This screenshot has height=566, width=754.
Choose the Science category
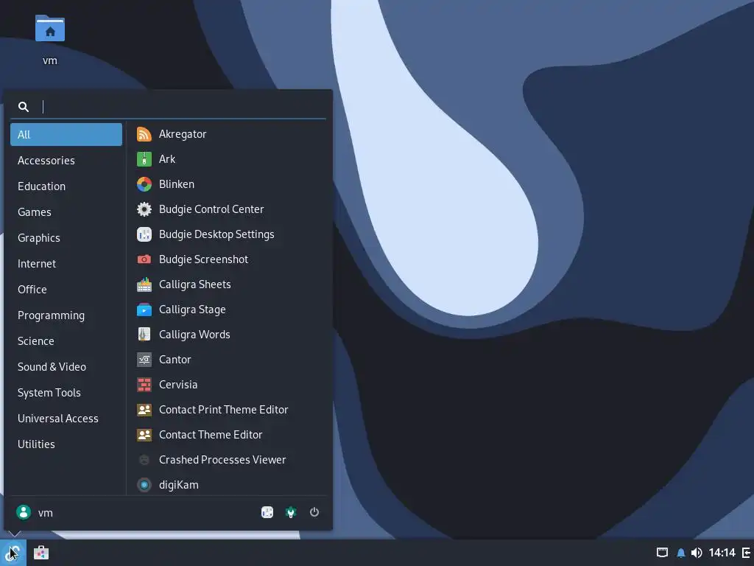66,340
